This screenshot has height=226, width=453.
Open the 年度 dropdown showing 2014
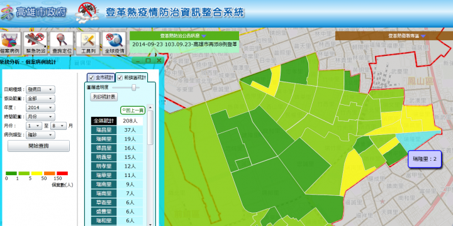[x=40, y=108]
